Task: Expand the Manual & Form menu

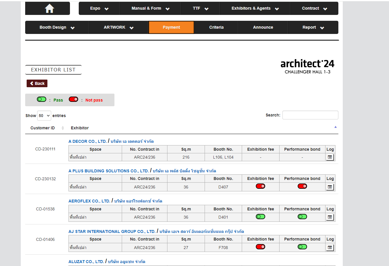Action: [150, 8]
